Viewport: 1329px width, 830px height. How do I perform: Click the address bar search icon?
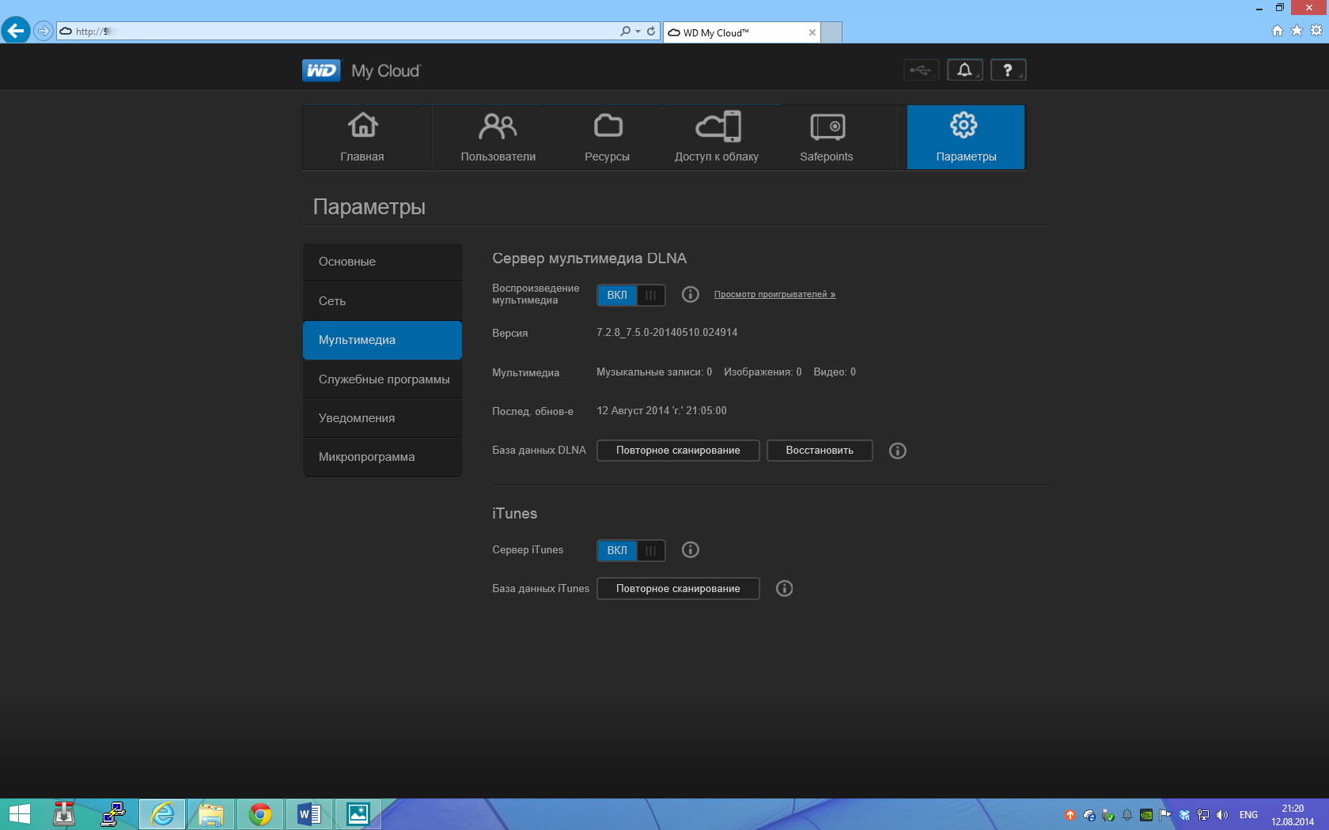pos(626,31)
